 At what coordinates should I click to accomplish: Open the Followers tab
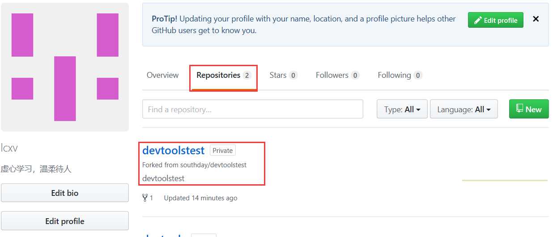337,75
